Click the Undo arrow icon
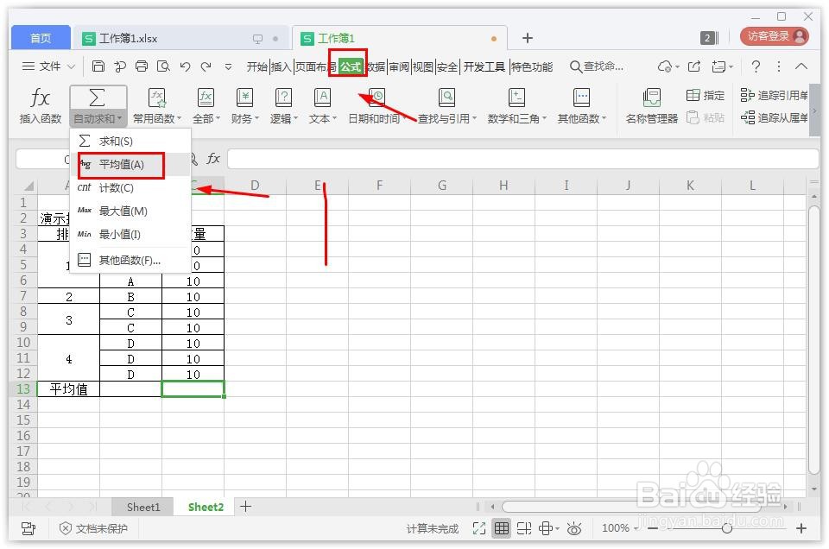Image resolution: width=829 pixels, height=549 pixels. [185, 66]
